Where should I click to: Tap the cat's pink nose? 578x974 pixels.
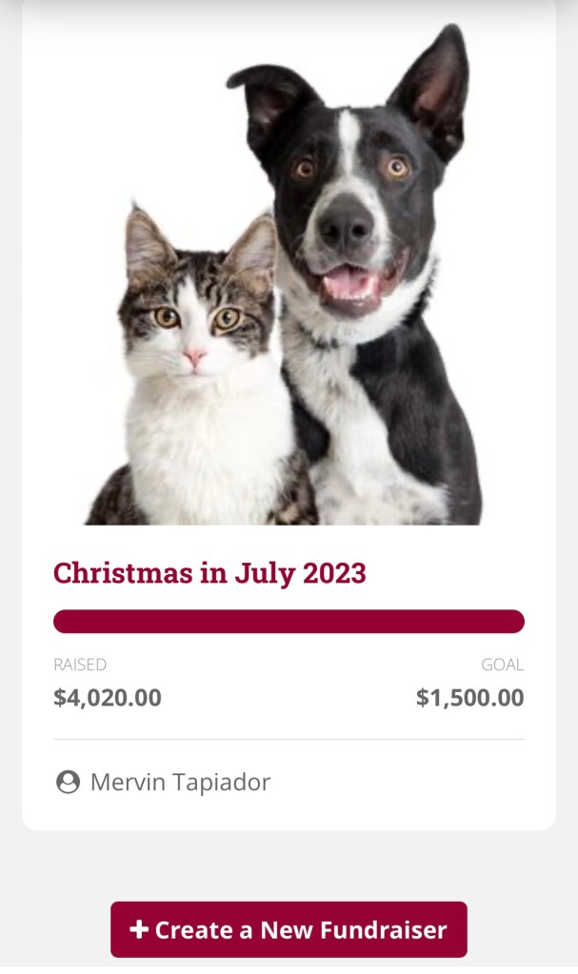[194, 357]
